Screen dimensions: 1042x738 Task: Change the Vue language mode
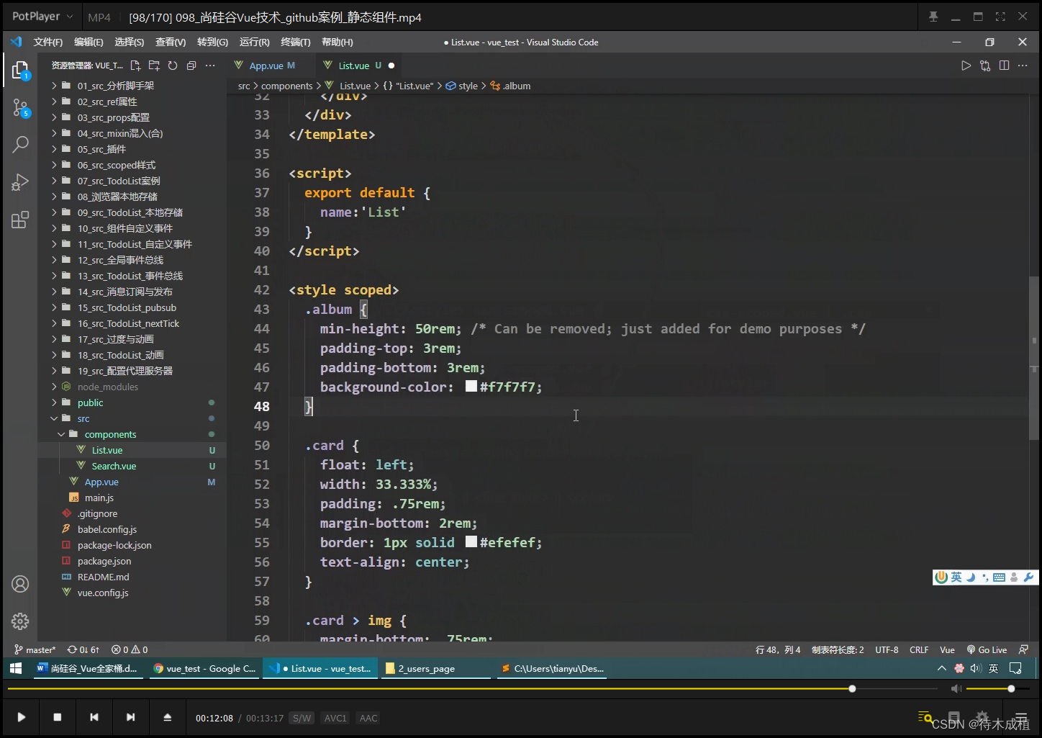[x=947, y=649]
